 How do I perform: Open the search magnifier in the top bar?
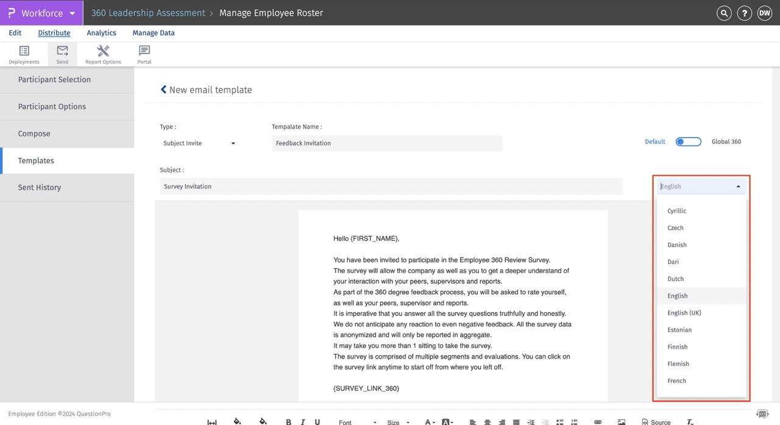point(724,12)
